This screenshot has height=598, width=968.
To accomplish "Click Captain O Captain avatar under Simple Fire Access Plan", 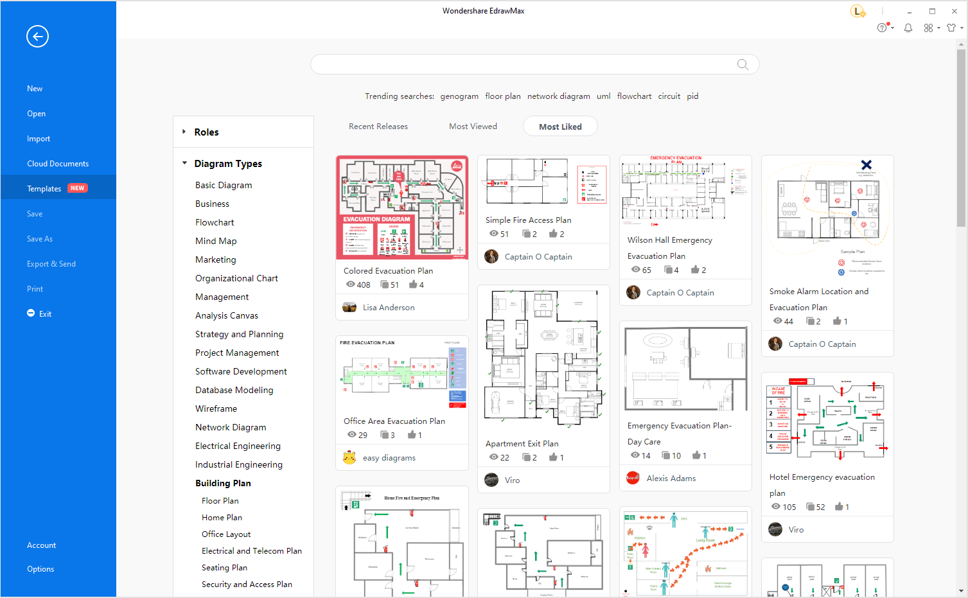I will coord(491,256).
